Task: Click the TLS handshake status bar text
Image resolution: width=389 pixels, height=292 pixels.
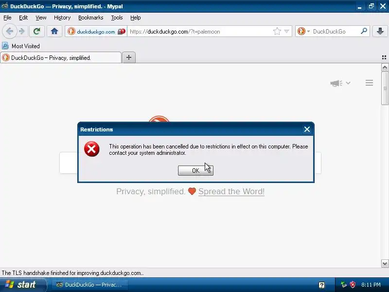Action: 72,273
